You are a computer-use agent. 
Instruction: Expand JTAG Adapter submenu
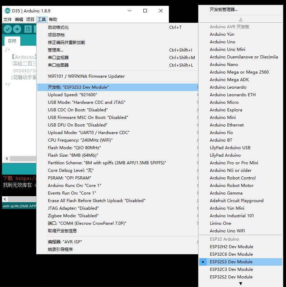pos(118,208)
